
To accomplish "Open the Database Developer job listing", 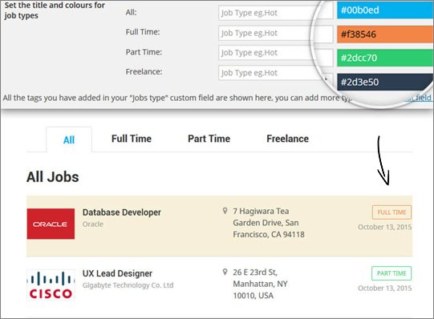I will [121, 212].
